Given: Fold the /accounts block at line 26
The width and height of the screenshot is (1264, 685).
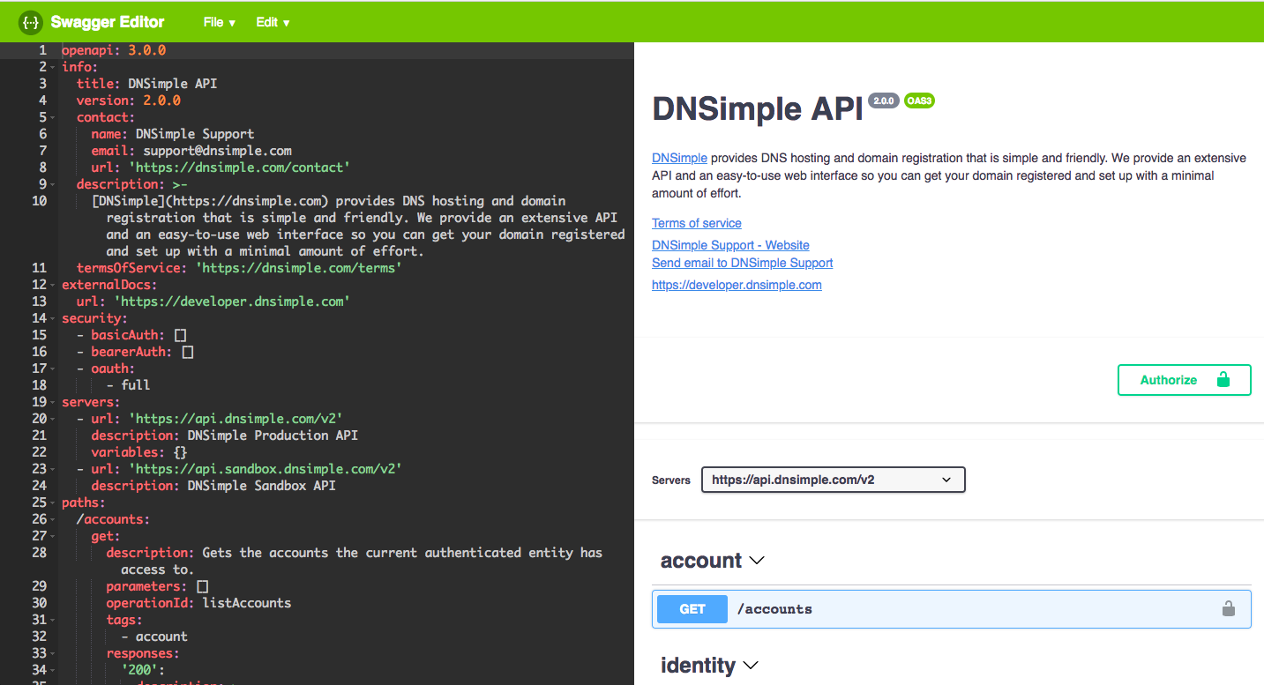Looking at the screenshot, I should [x=52, y=519].
